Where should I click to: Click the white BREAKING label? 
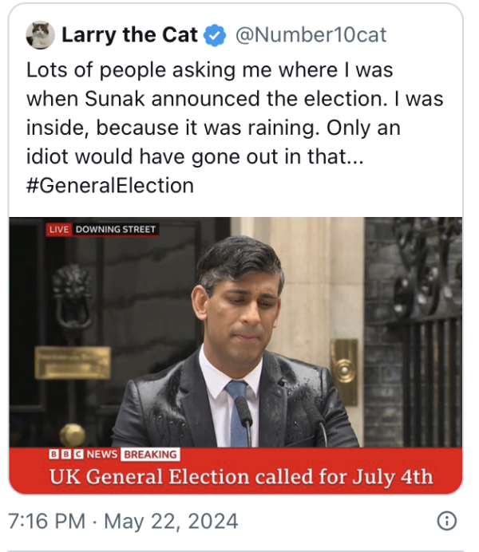coord(150,455)
